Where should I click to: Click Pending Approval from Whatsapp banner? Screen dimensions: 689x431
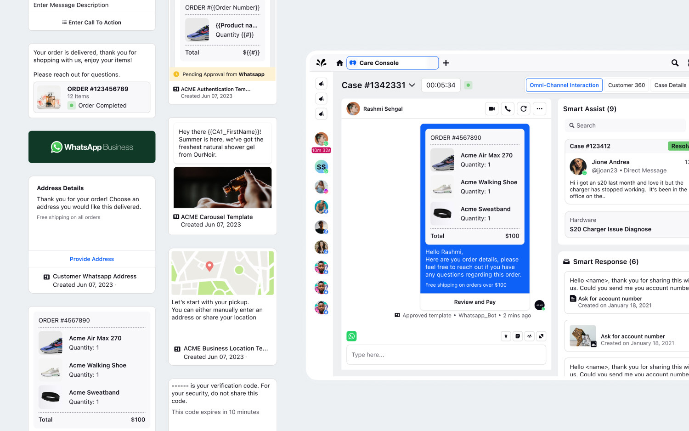point(223,74)
